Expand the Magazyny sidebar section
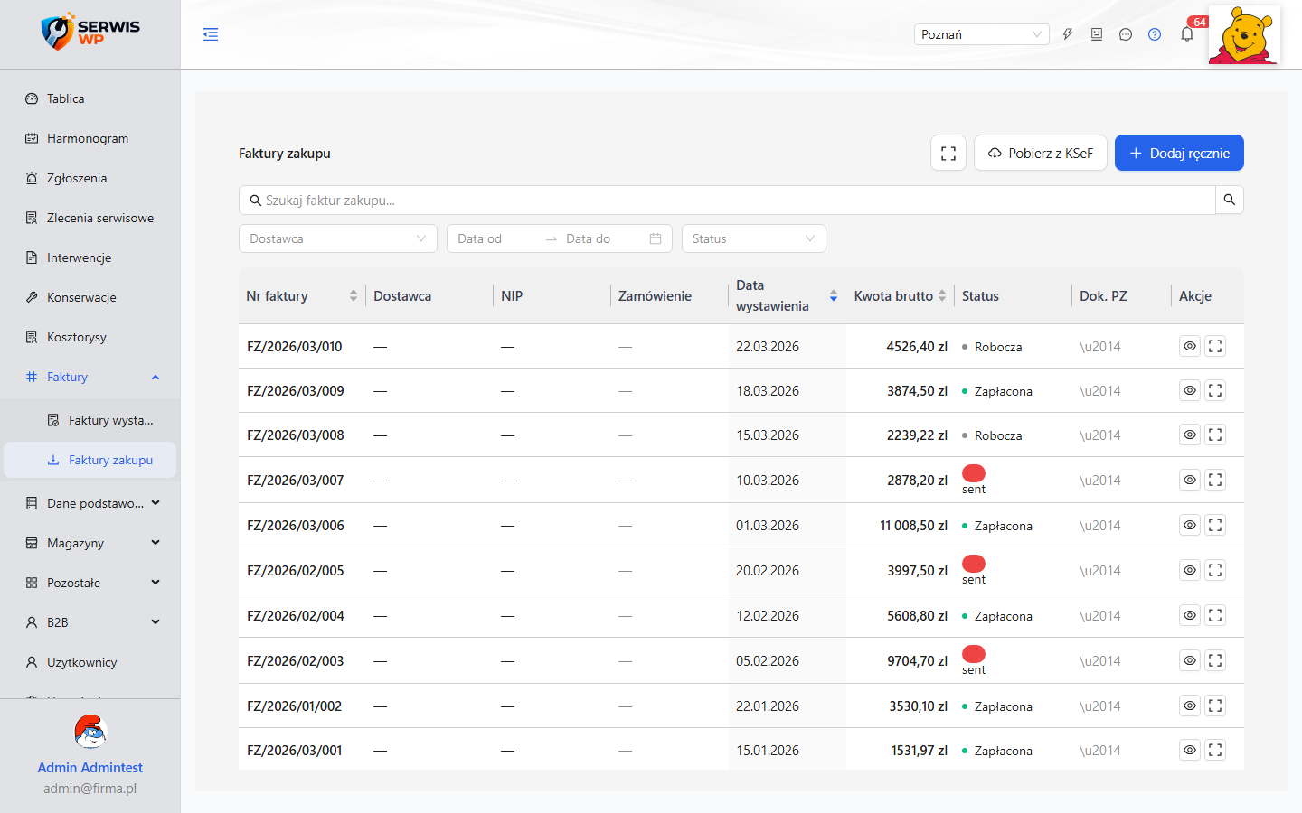 tap(90, 543)
